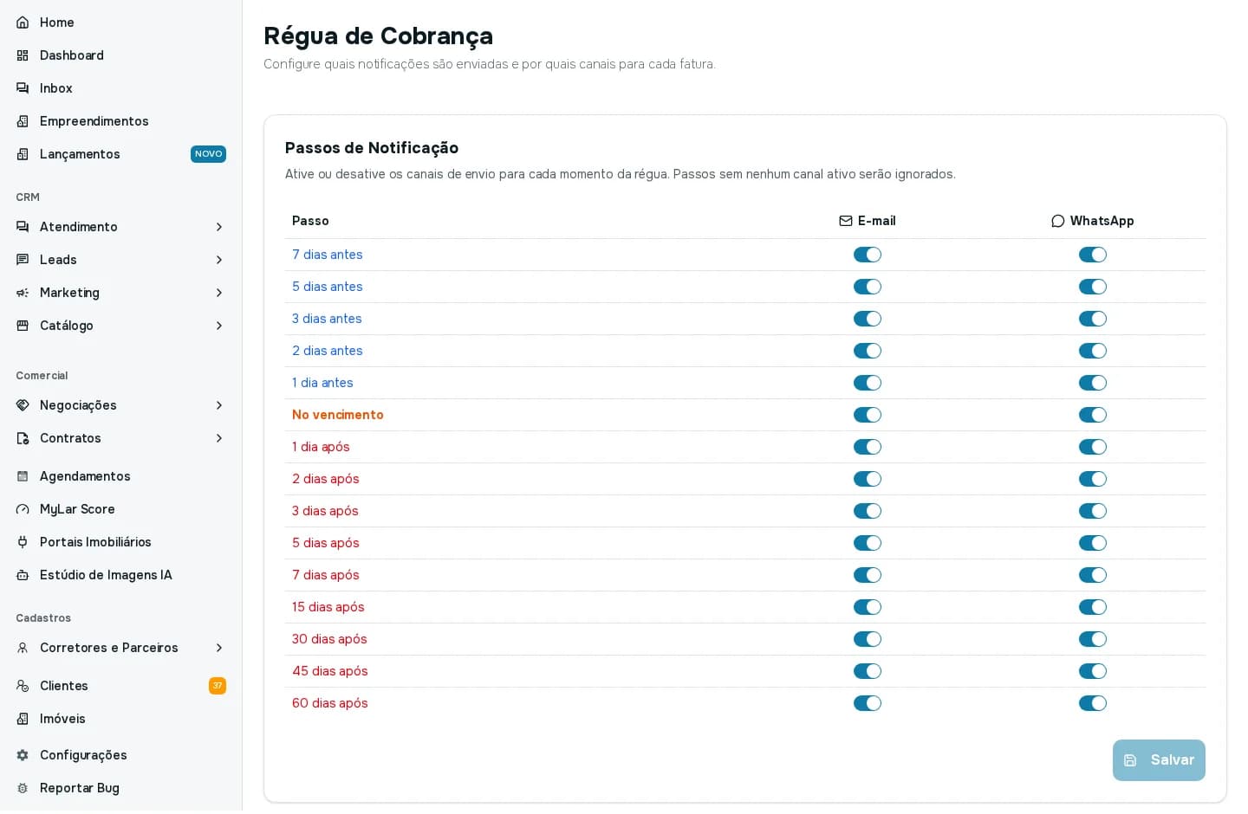Open the Clientes menu item

coord(120,686)
